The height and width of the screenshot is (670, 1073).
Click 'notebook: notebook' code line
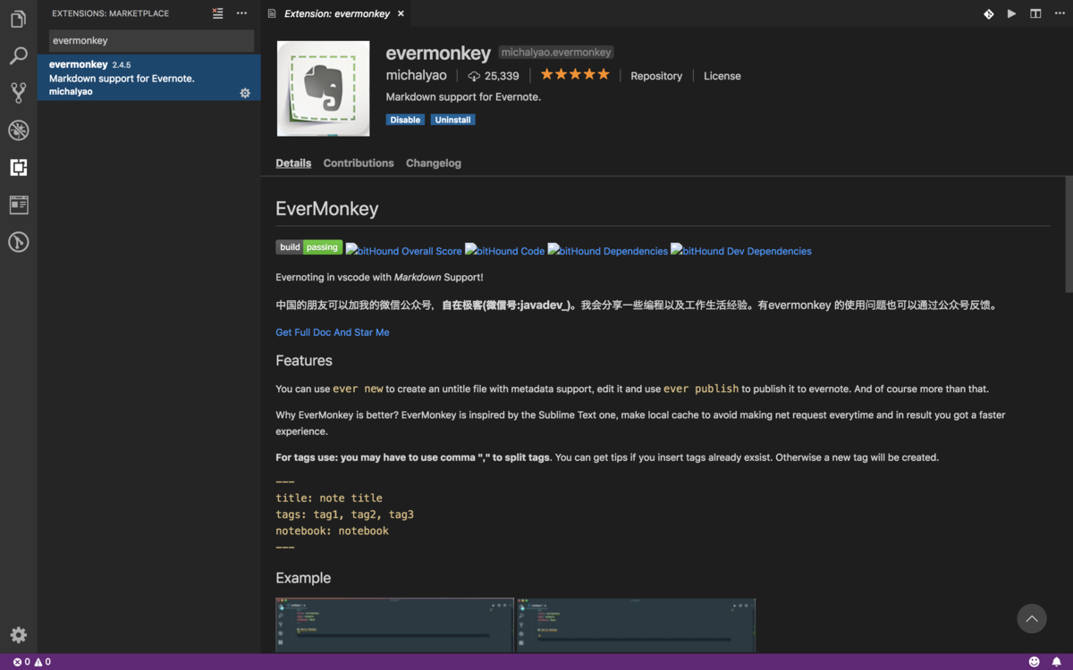coord(332,531)
